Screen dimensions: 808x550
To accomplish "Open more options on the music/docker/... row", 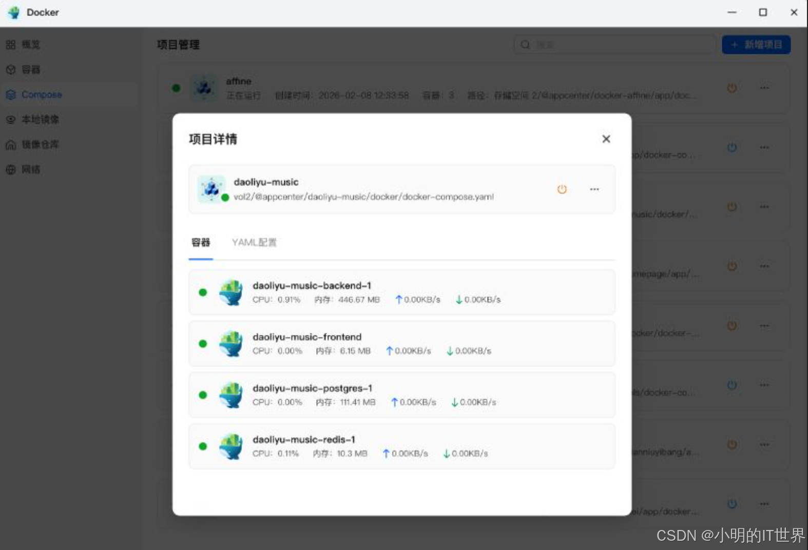I will [x=764, y=207].
